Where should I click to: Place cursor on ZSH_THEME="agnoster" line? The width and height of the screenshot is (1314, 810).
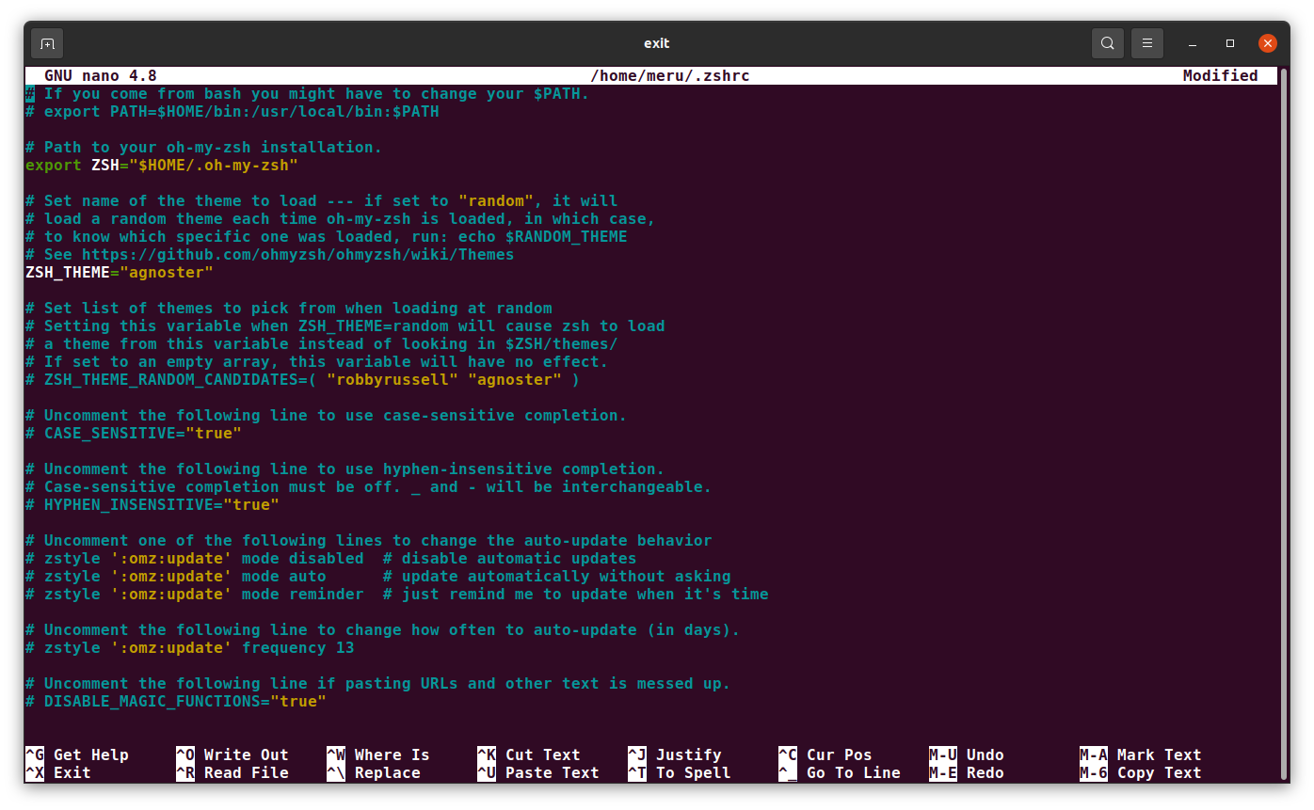tap(120, 273)
